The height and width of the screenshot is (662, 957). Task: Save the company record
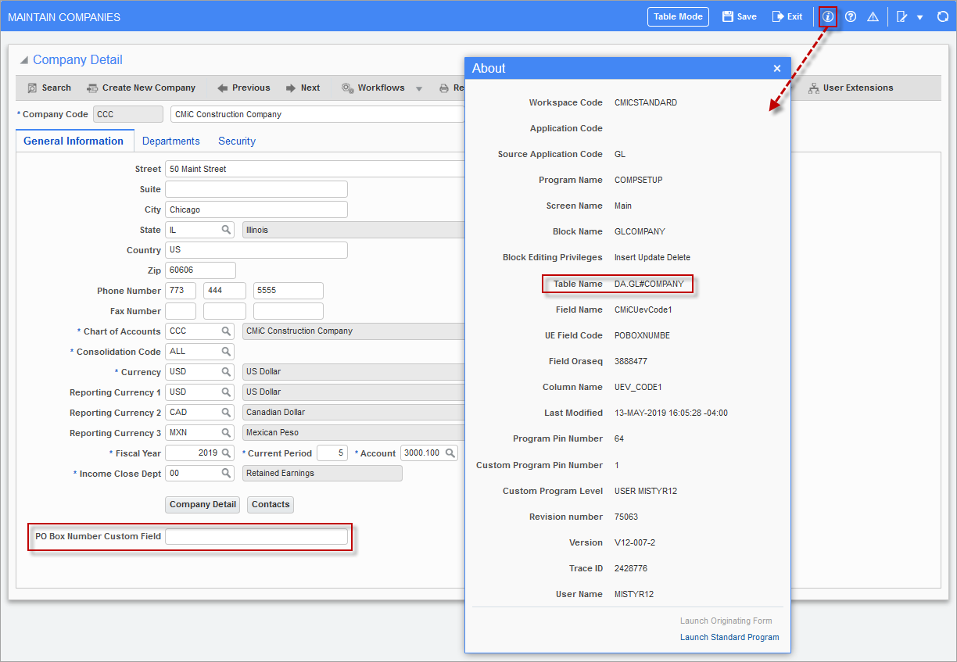point(738,16)
